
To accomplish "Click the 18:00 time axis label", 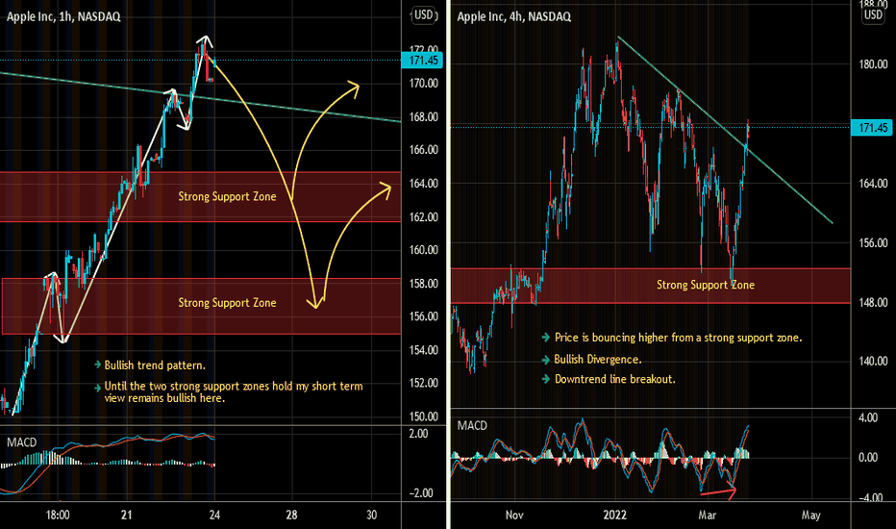I will click(x=58, y=516).
